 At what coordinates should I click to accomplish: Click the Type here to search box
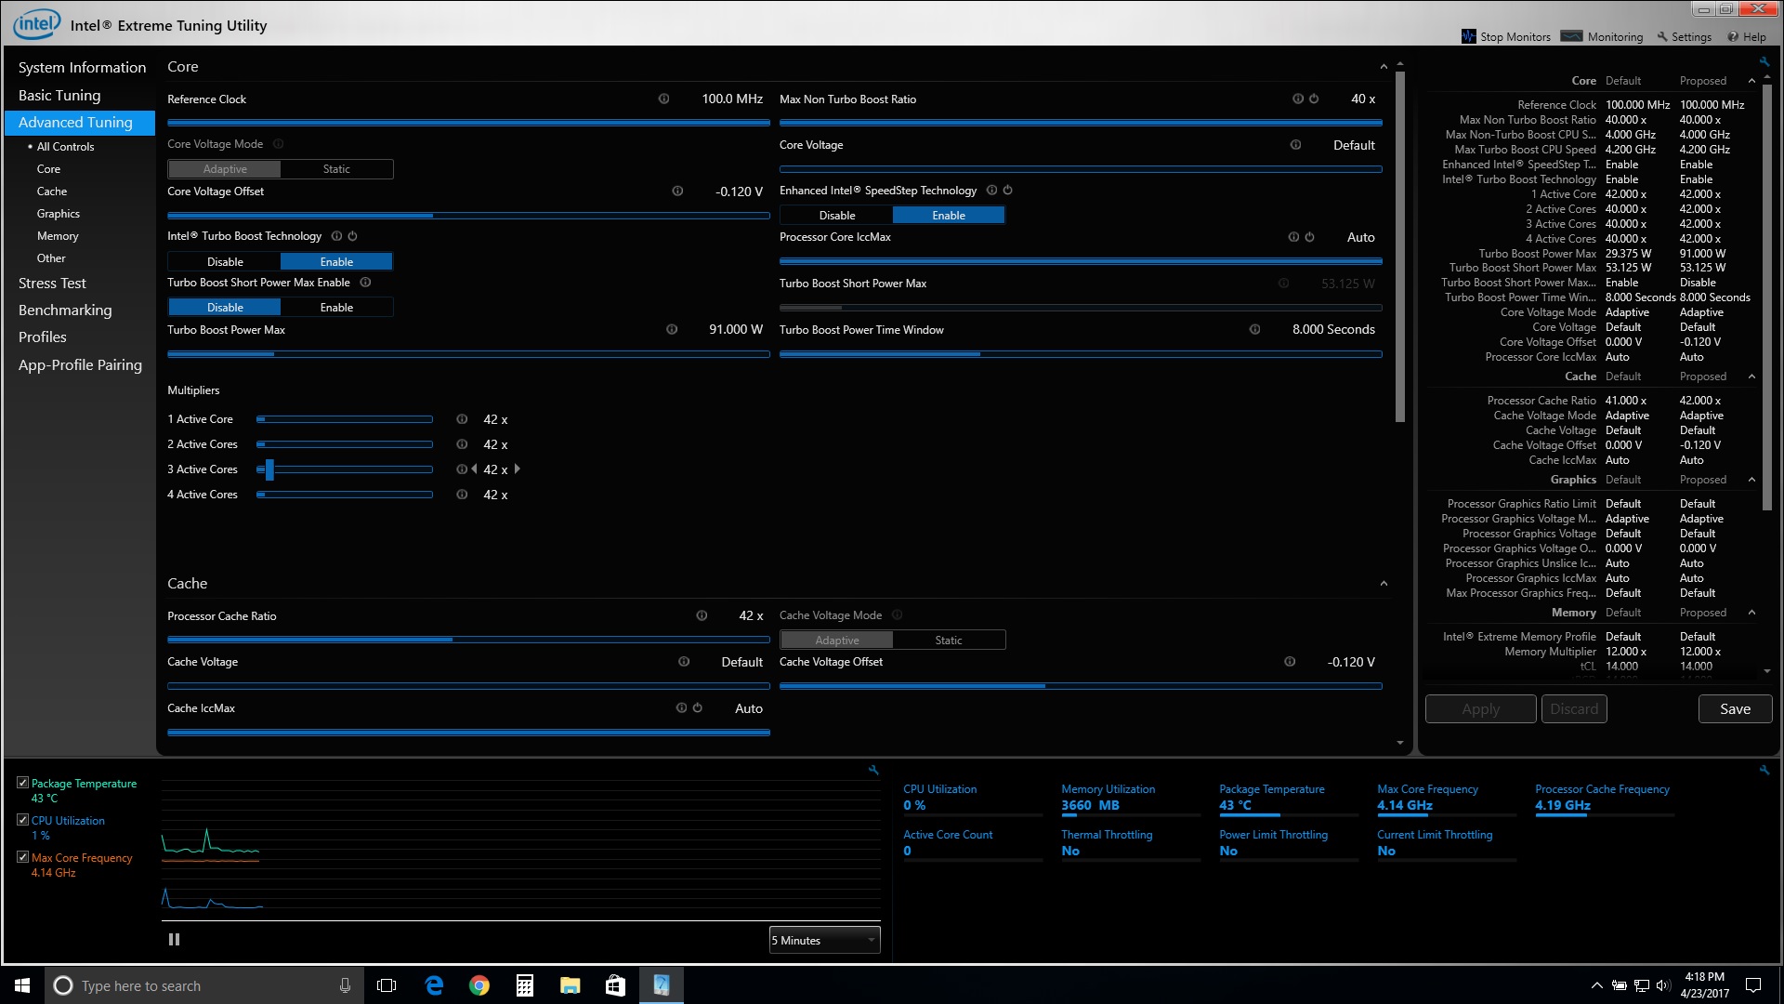[x=203, y=985]
